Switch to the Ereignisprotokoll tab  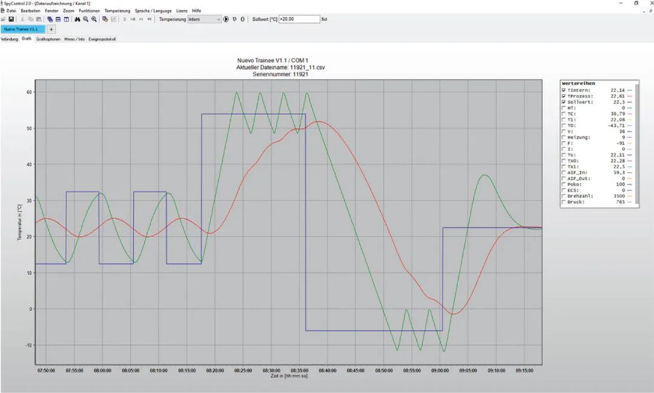[x=102, y=39]
